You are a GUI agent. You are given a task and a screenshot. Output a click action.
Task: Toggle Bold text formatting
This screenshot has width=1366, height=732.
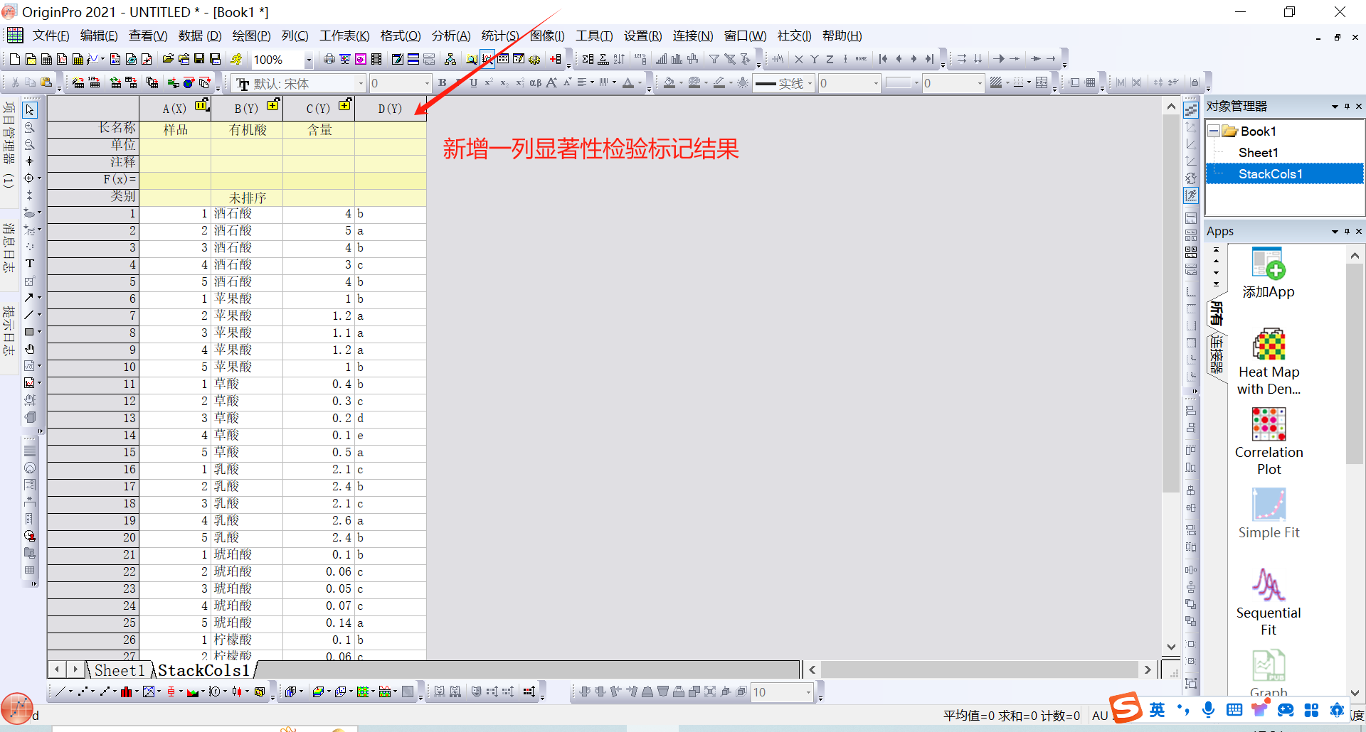pos(443,83)
